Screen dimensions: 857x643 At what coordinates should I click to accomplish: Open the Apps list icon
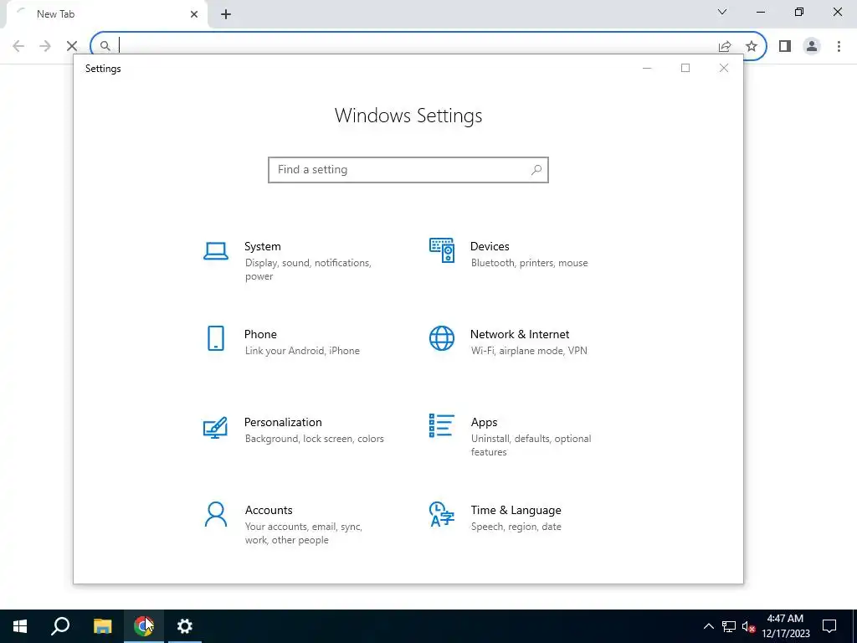point(442,425)
